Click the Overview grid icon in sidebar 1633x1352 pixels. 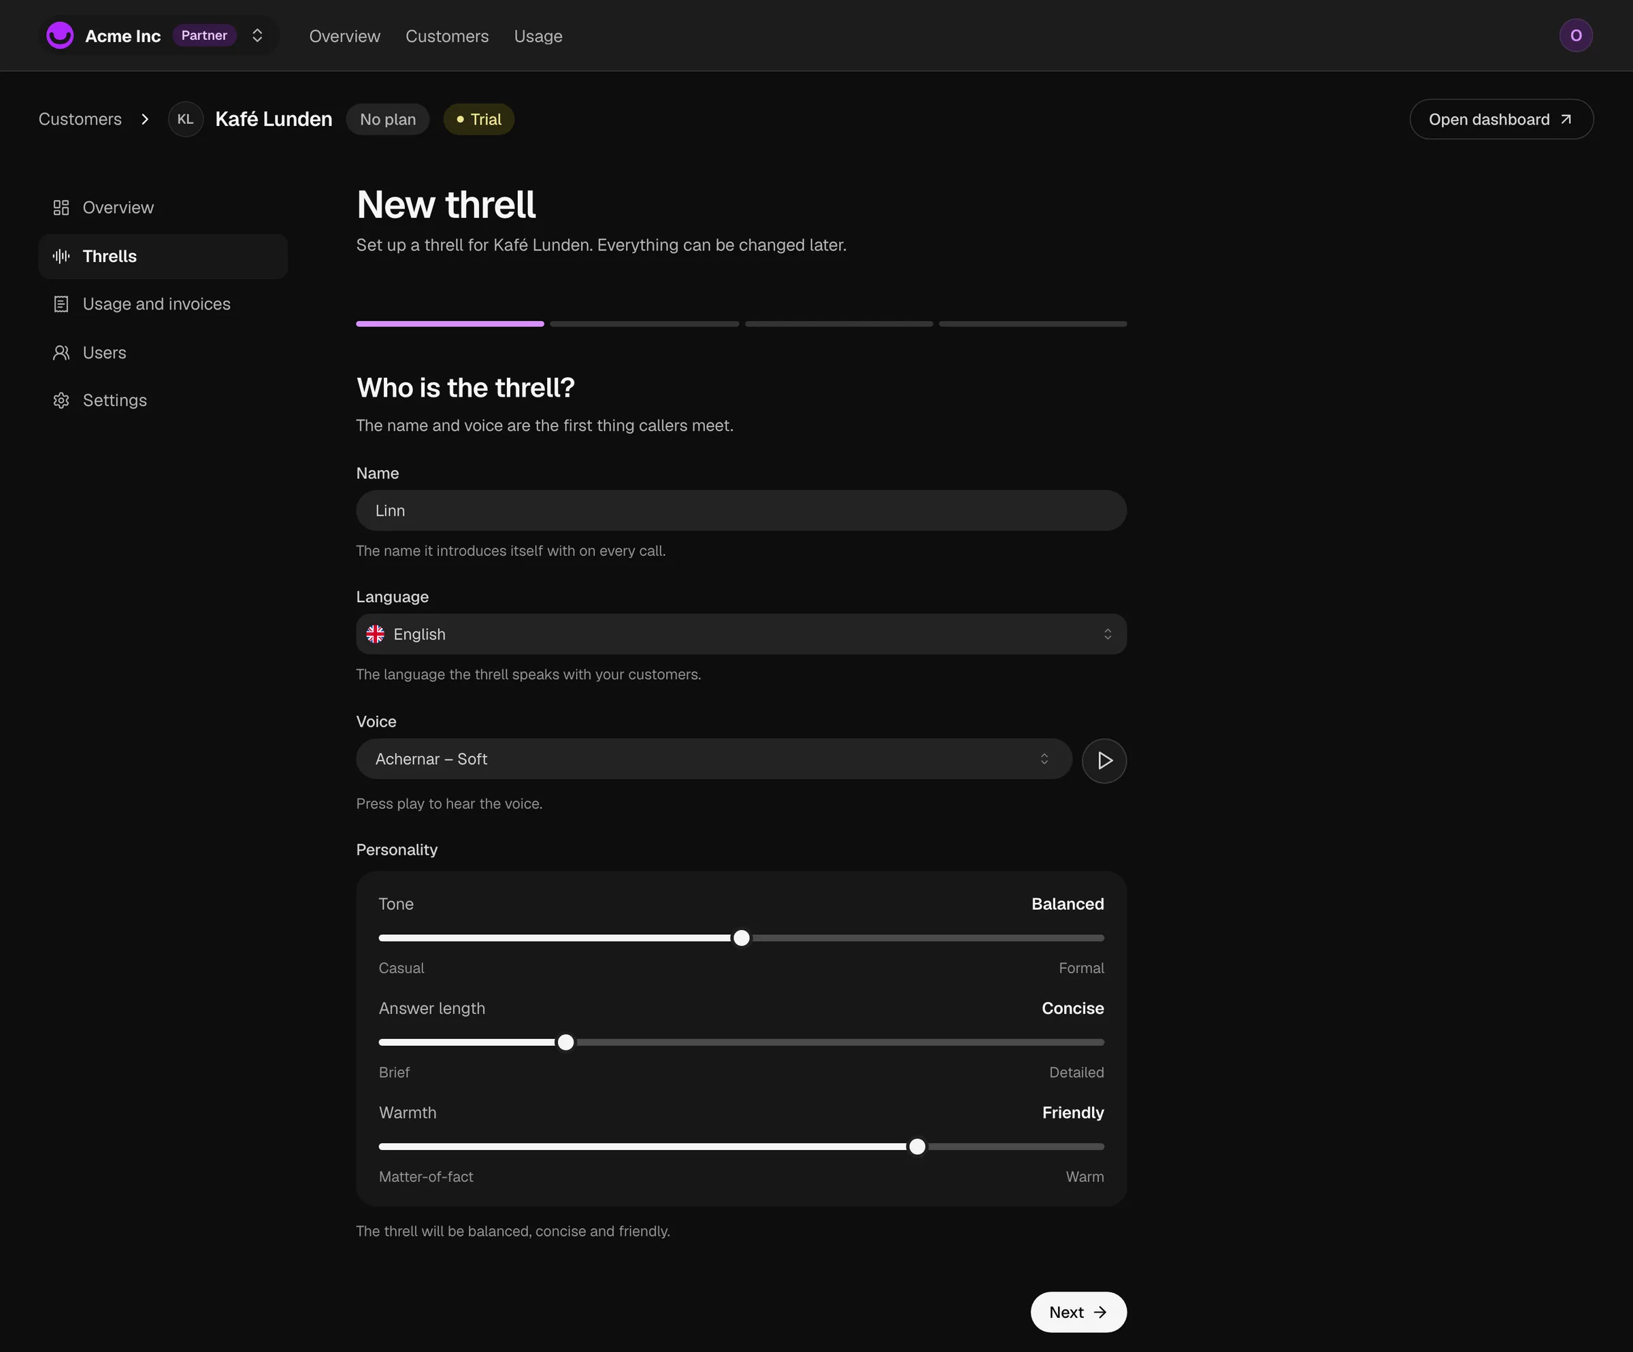tap(61, 208)
